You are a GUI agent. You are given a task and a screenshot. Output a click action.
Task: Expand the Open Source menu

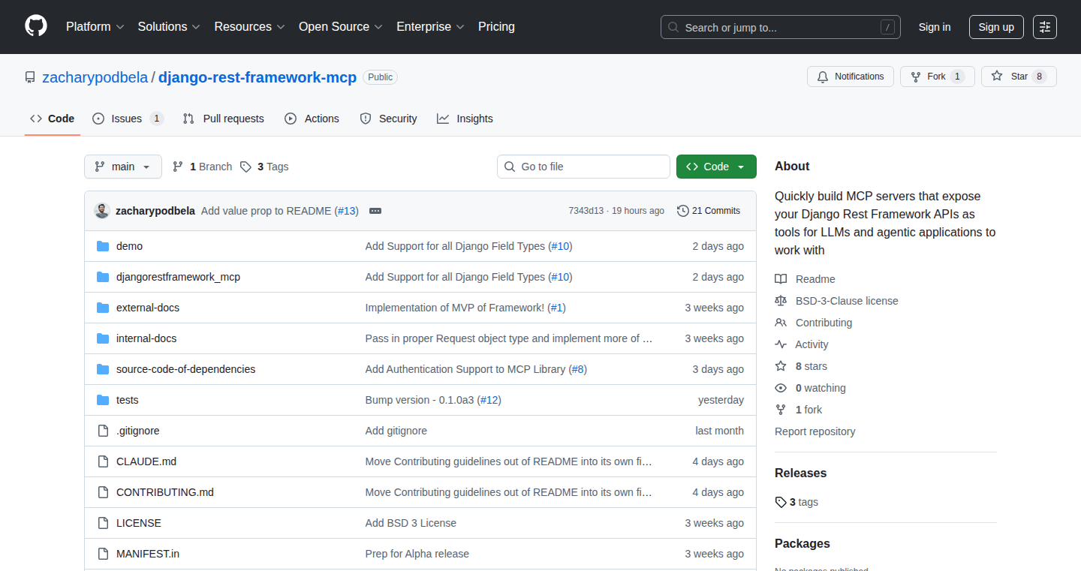point(340,27)
